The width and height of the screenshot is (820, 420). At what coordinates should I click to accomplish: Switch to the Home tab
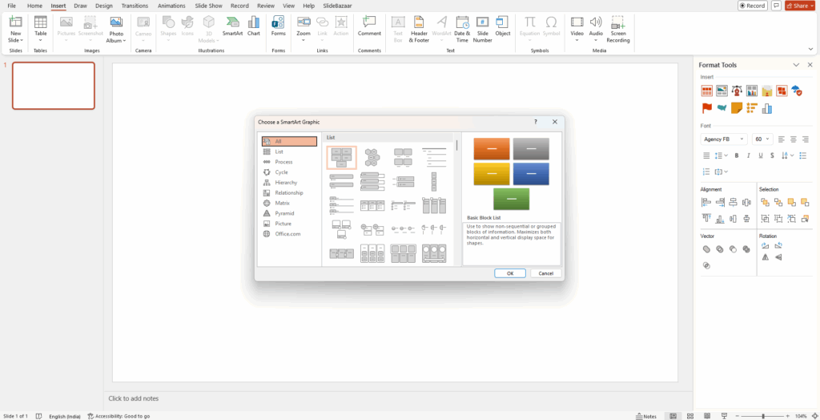pyautogui.click(x=34, y=6)
